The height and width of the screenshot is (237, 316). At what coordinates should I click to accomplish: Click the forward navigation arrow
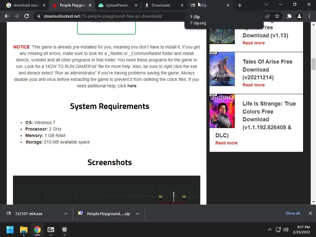click(x=17, y=16)
